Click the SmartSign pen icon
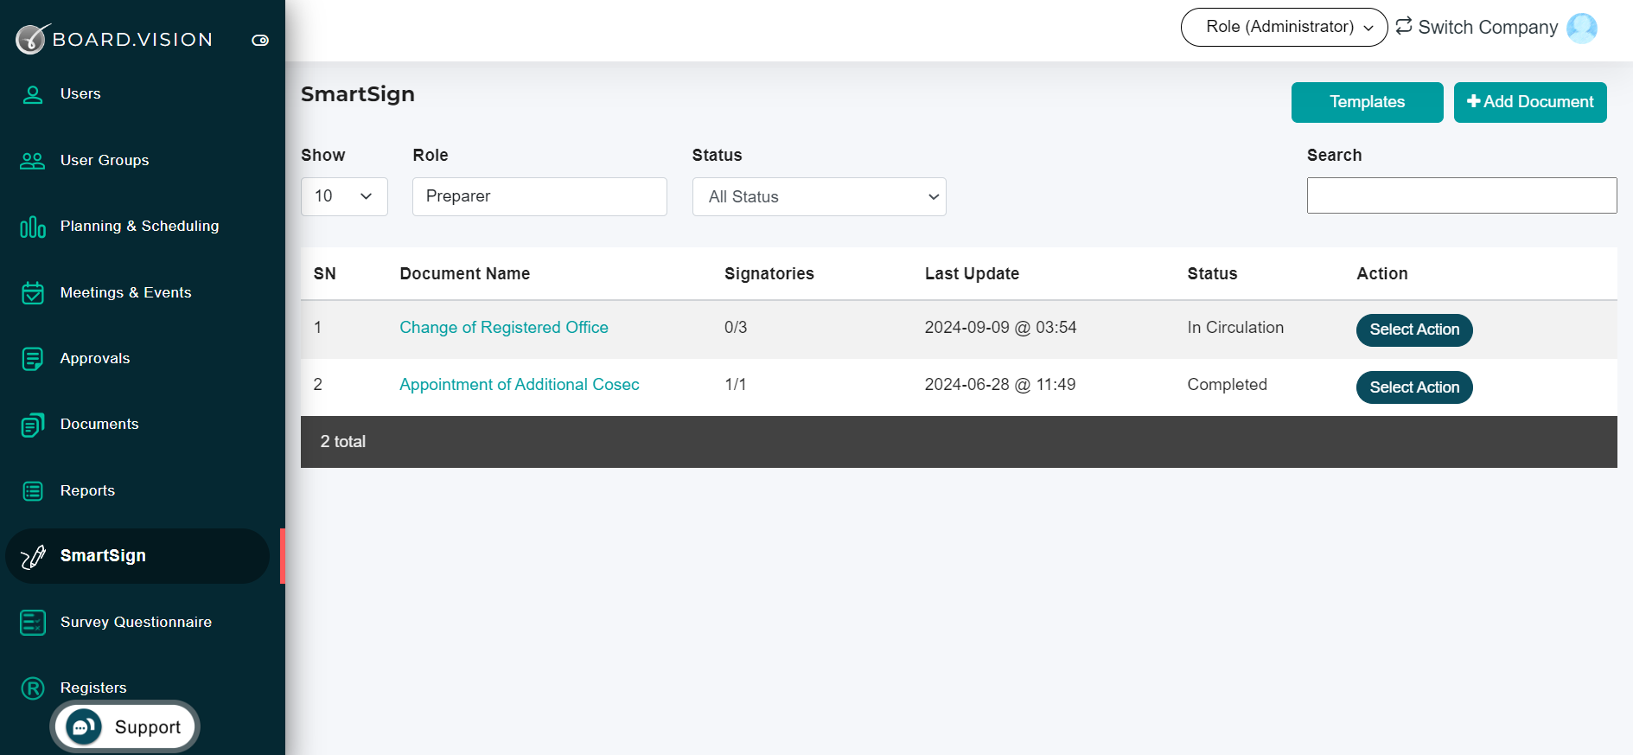The height and width of the screenshot is (755, 1633). pos(33,557)
